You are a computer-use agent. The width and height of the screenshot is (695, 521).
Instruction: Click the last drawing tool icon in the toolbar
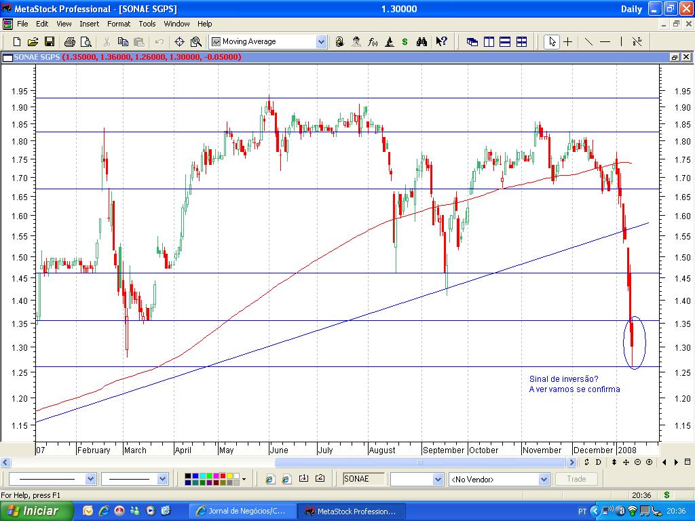point(637,41)
